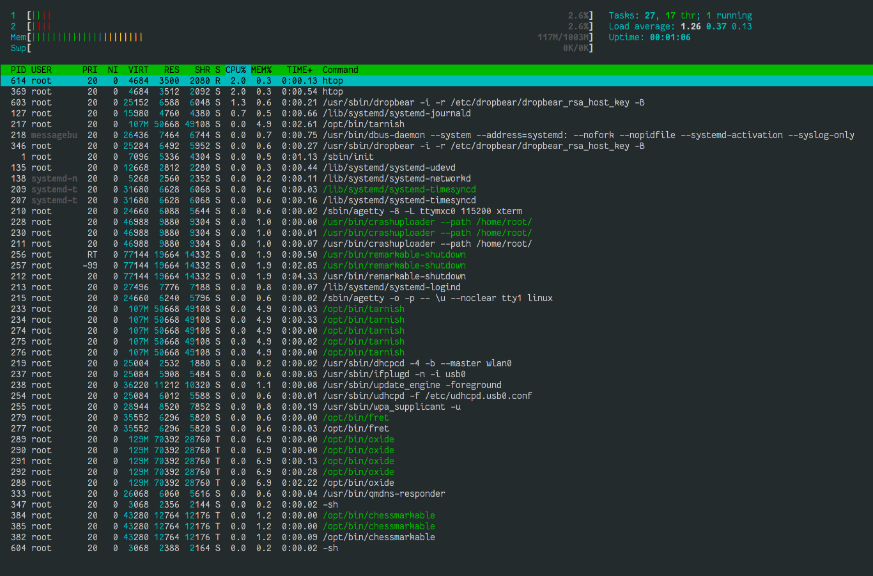
Task: Click the Tasks count line
Action: click(x=680, y=15)
